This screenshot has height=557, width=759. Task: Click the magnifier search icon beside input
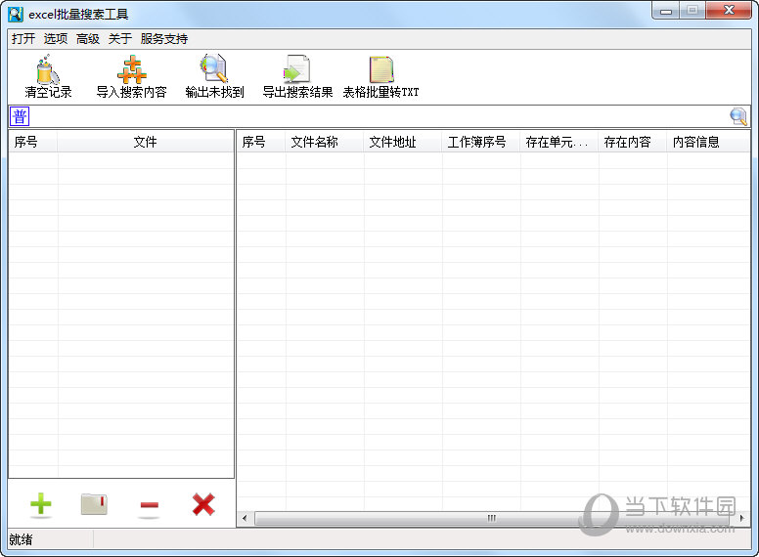tap(738, 116)
